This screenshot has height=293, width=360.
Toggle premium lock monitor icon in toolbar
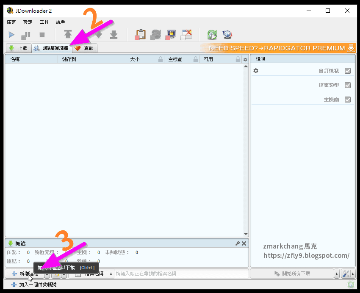[171, 35]
